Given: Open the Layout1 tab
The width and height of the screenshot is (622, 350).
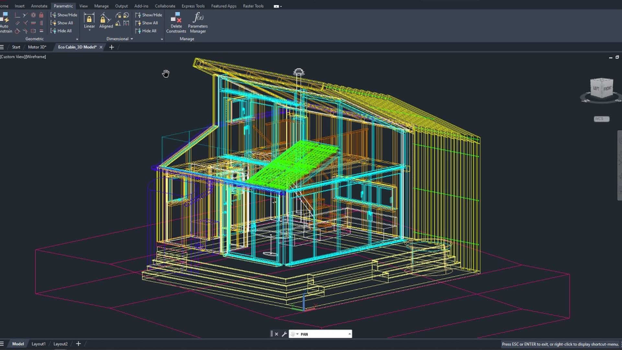Looking at the screenshot, I should point(39,344).
